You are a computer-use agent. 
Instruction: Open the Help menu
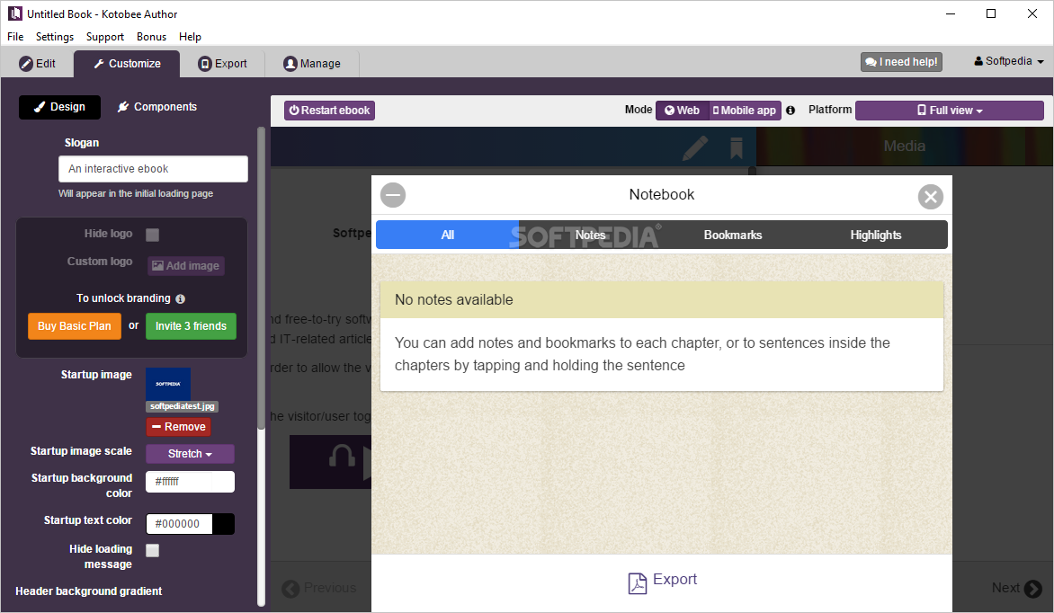(x=191, y=37)
